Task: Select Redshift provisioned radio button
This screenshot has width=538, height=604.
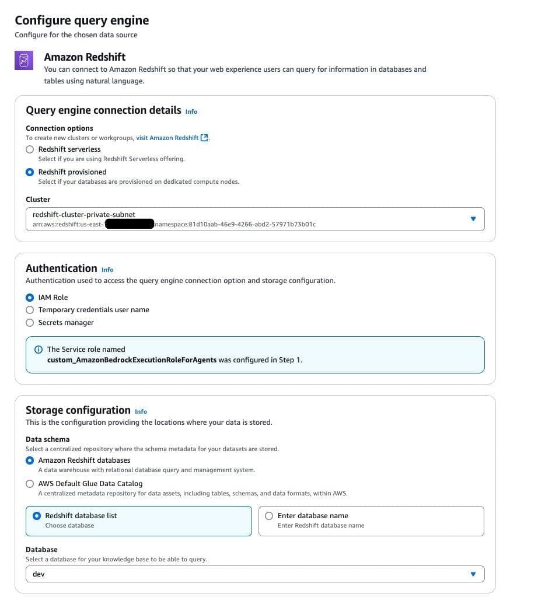Action: [x=30, y=172]
